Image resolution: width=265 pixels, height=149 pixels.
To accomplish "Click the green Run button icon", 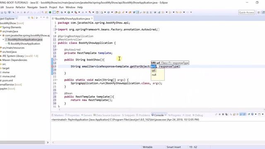I will [69, 12].
